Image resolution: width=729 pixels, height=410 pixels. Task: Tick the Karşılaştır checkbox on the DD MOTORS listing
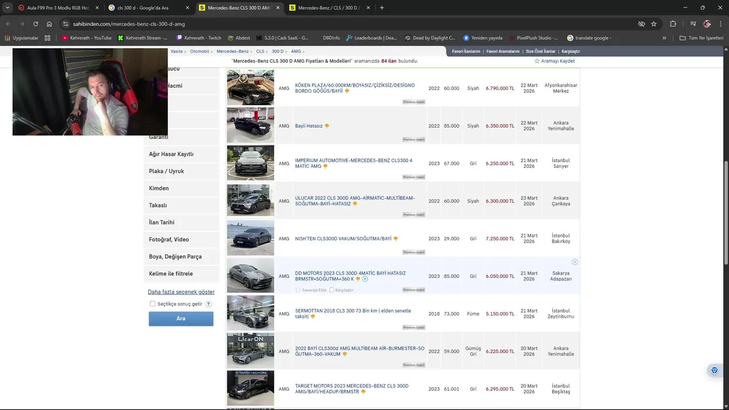coord(331,290)
